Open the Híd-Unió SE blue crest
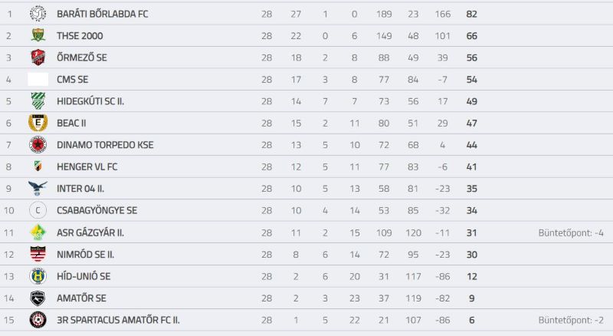 (38, 276)
